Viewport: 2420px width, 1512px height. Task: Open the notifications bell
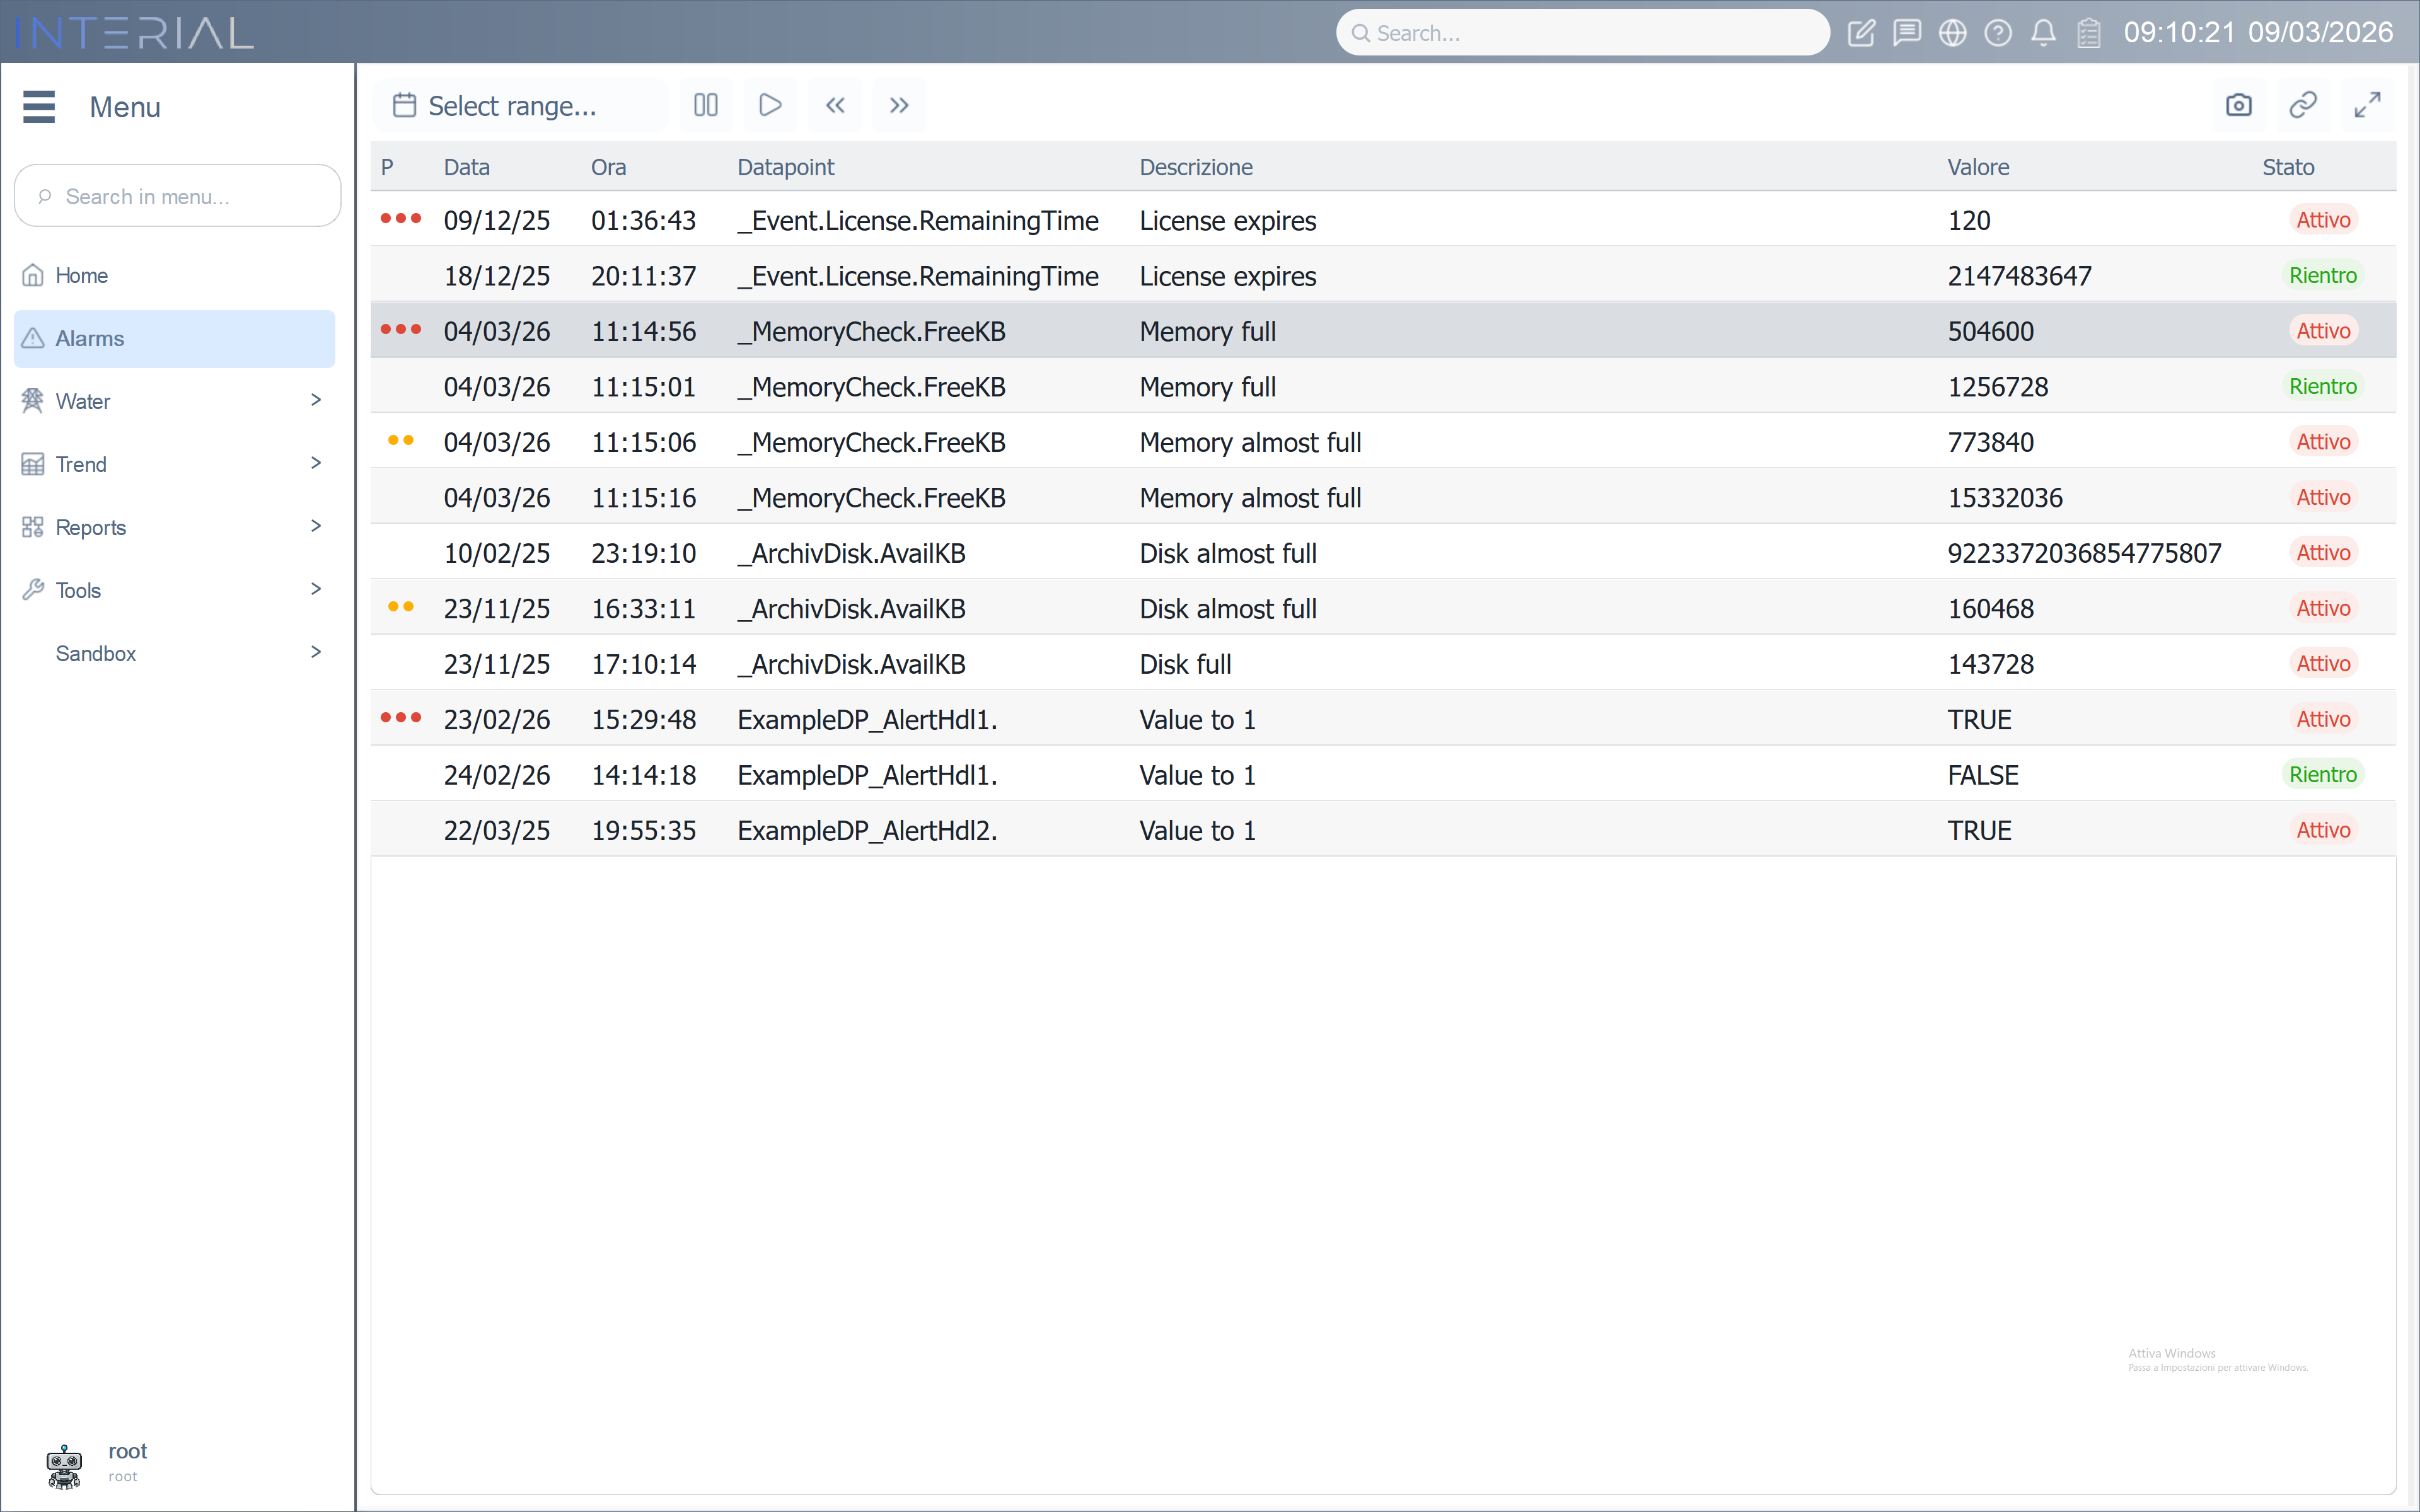(2043, 33)
